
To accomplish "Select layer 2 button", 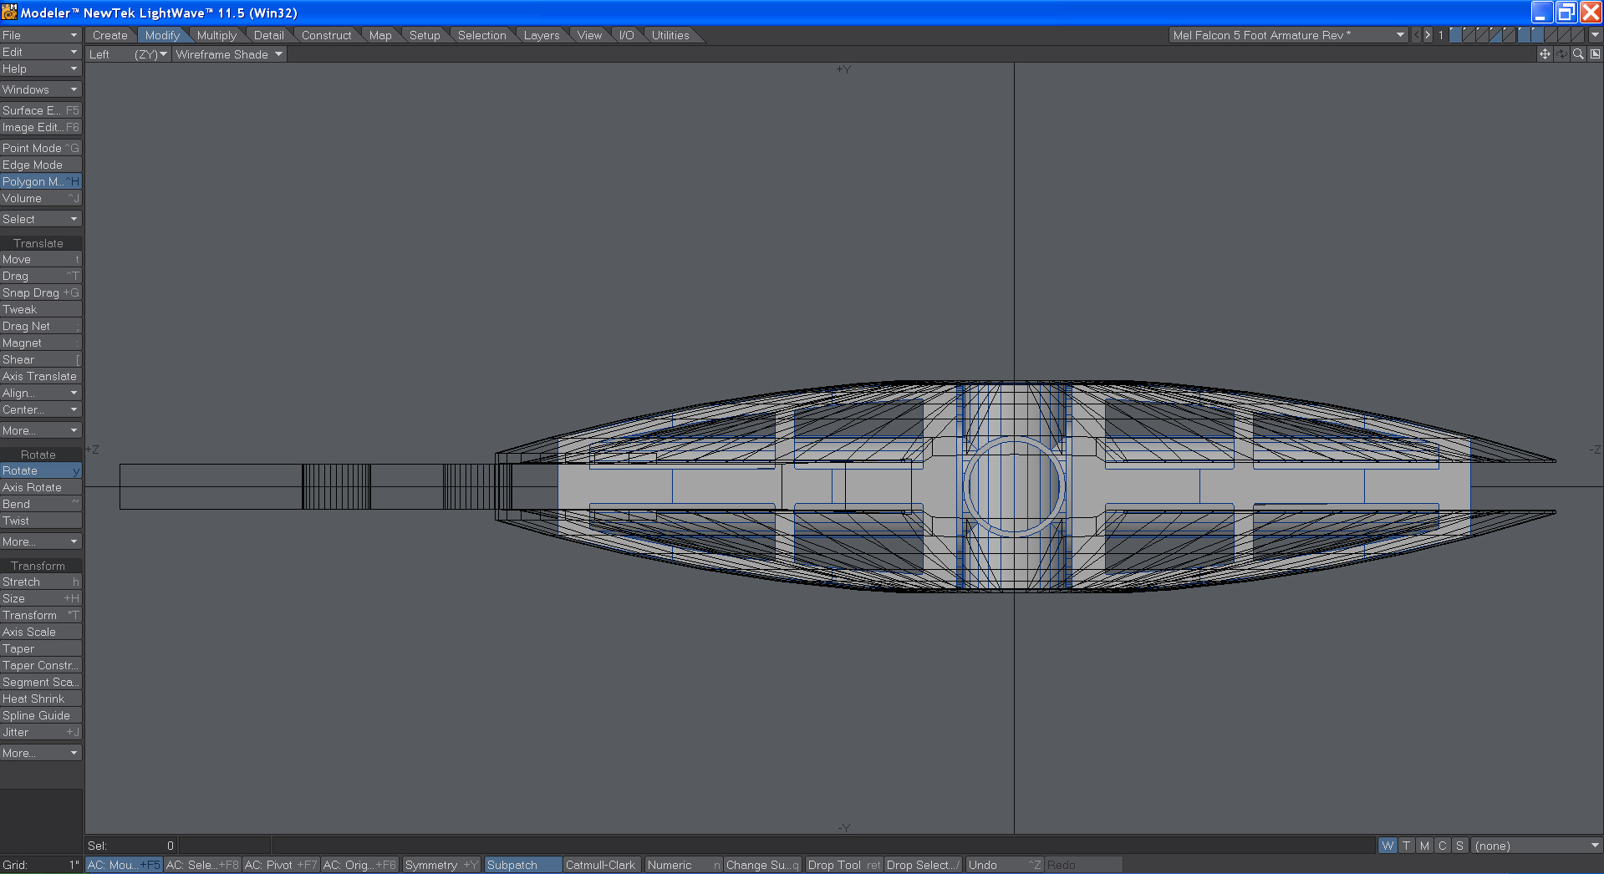I will pyautogui.click(x=1469, y=35).
